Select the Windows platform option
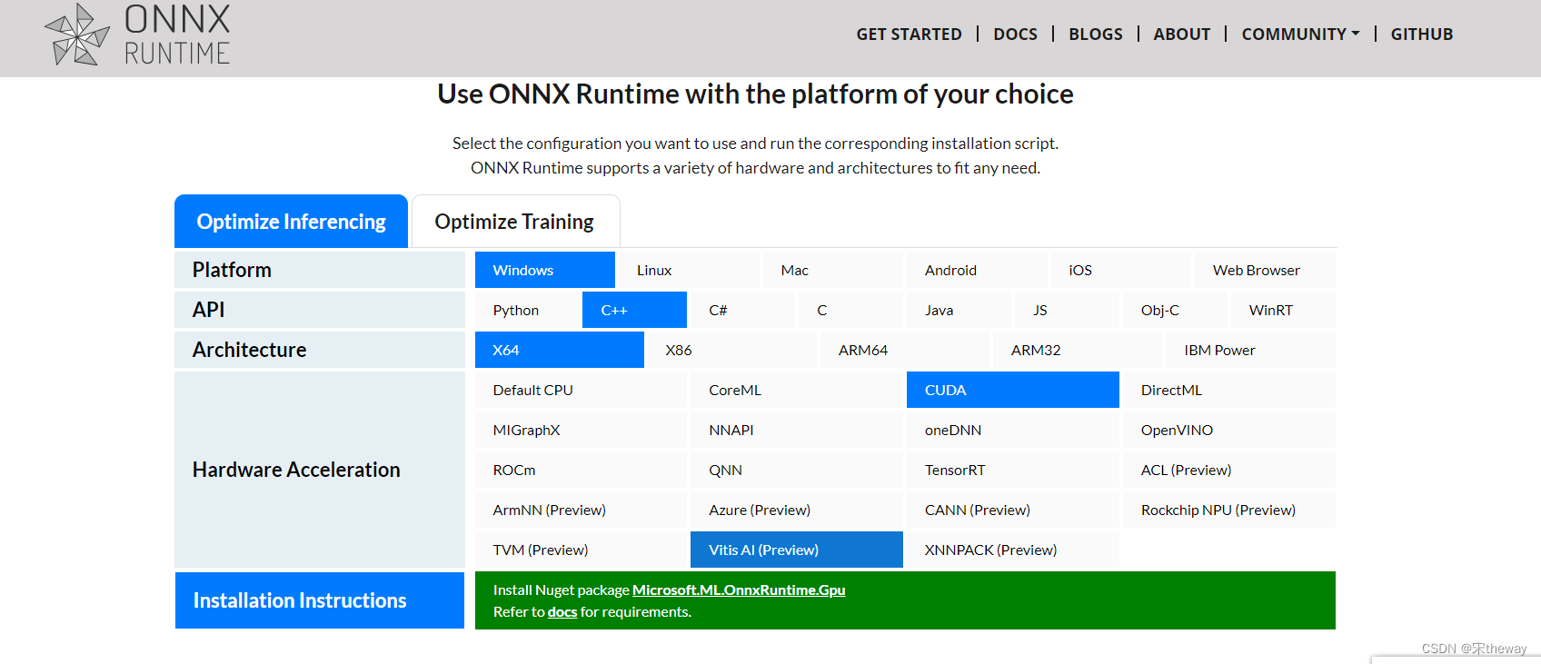The image size is (1541, 664). click(x=544, y=270)
